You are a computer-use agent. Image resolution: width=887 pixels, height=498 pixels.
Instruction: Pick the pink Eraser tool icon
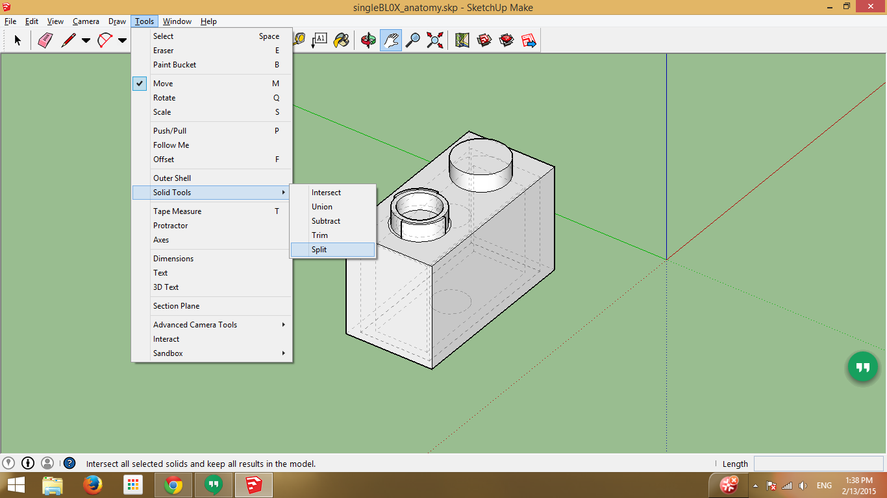click(x=45, y=40)
